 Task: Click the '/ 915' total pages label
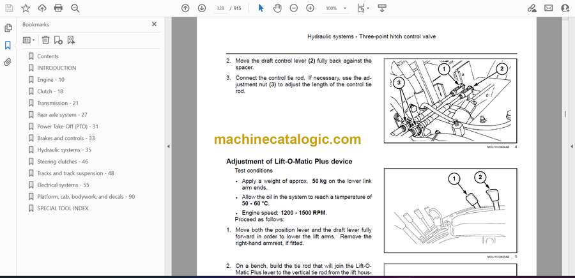pos(235,8)
